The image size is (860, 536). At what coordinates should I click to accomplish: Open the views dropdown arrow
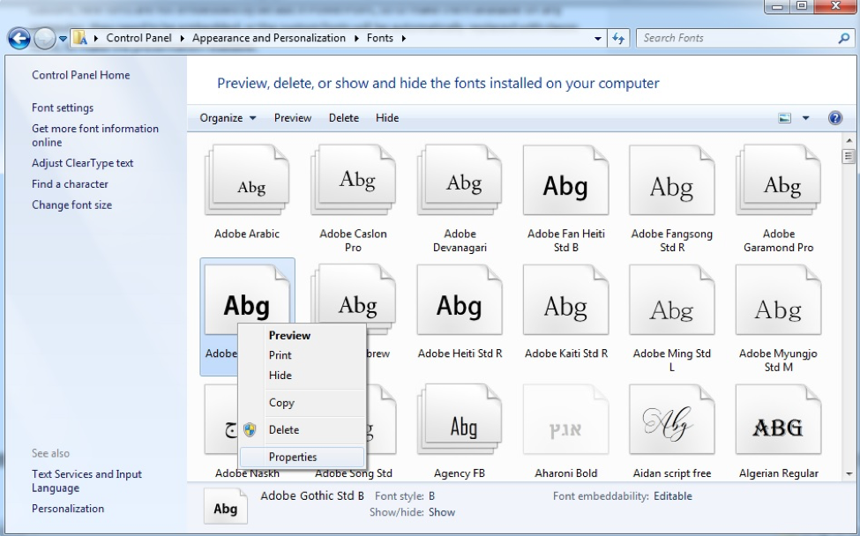(x=805, y=117)
